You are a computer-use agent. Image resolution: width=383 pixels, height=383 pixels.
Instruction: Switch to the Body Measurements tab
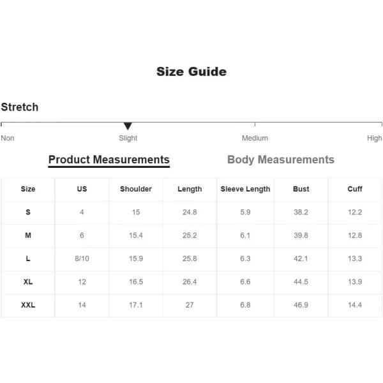pyautogui.click(x=281, y=160)
